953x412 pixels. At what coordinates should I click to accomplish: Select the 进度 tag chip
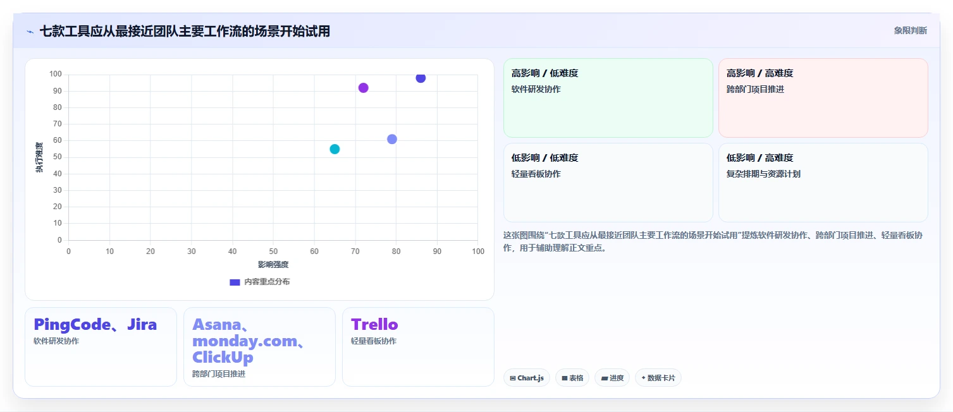(x=612, y=378)
